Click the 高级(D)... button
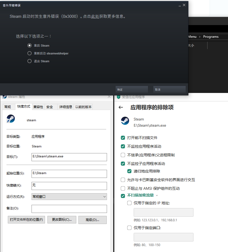The width and height of the screenshot is (228, 252). [x=92, y=220]
